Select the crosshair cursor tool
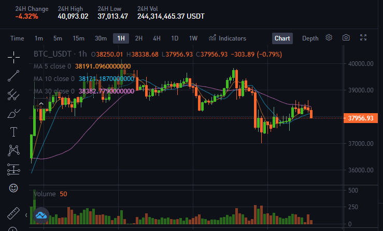The image size is (383, 231). click(13, 57)
